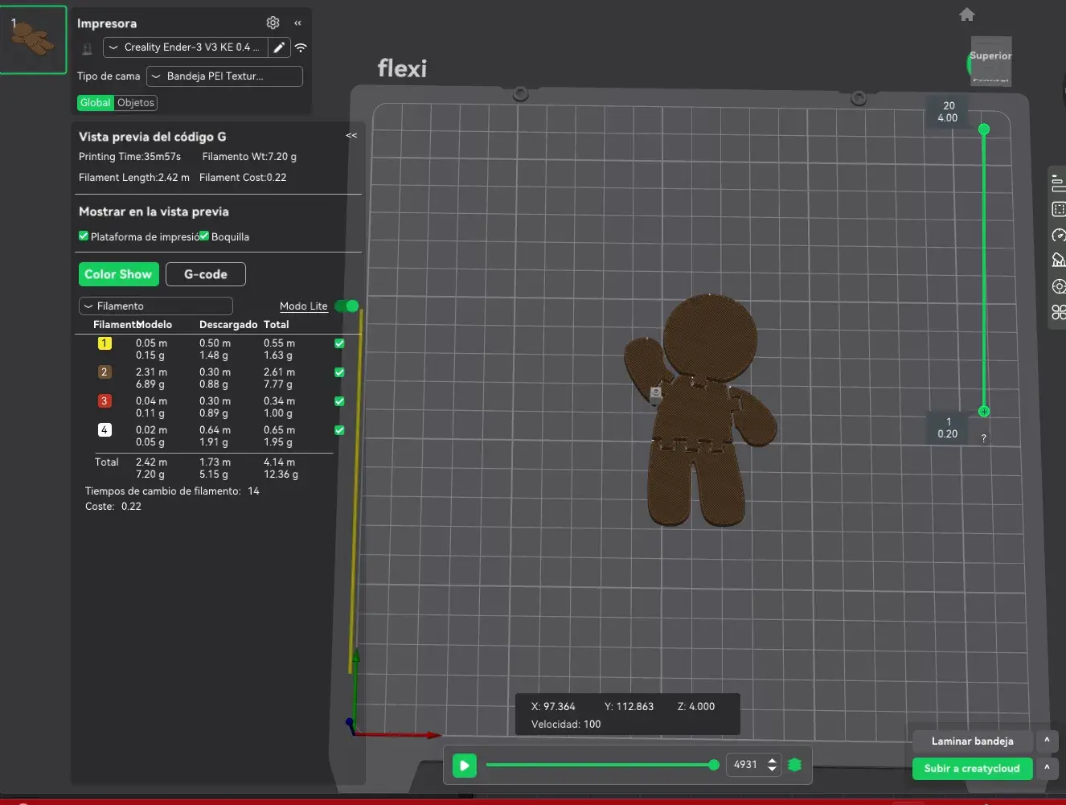Screen dimensions: 1066x805
Task: Click the Filamento Wt:7.20 g text
Action: coord(249,157)
